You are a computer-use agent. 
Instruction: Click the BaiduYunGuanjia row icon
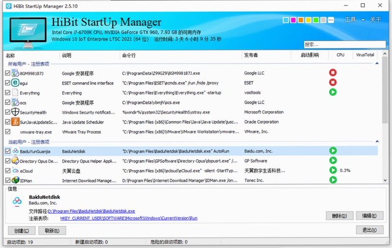[16, 151]
